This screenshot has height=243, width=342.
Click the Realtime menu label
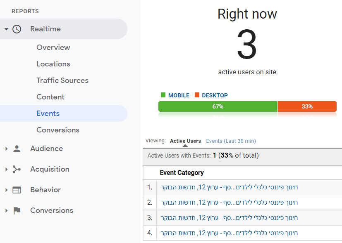45,29
